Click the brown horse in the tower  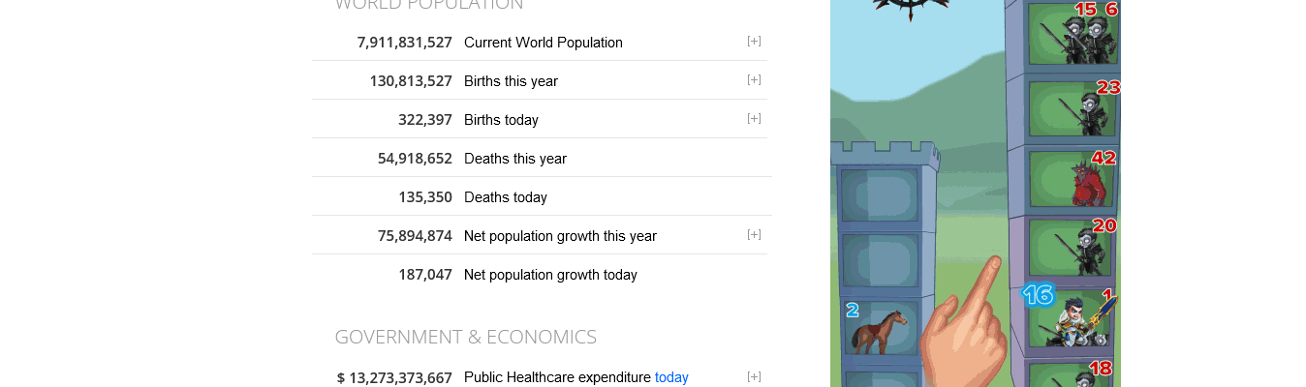tap(878, 330)
